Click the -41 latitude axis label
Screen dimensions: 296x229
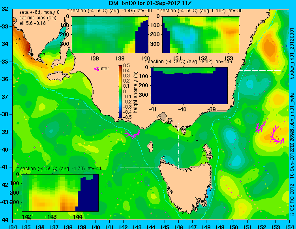coord(4,167)
